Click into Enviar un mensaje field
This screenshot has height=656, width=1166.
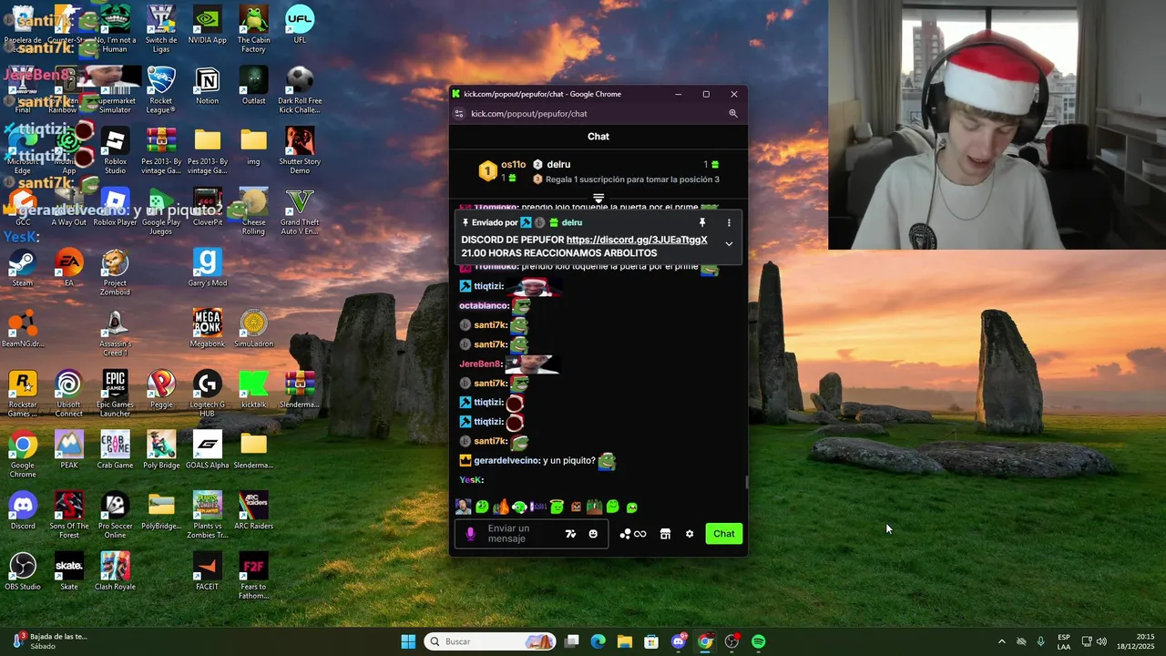click(x=521, y=534)
